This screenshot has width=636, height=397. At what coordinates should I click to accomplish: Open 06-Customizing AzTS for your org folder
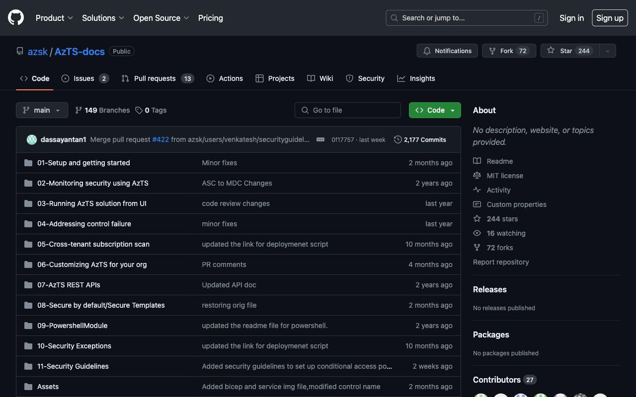tap(92, 265)
